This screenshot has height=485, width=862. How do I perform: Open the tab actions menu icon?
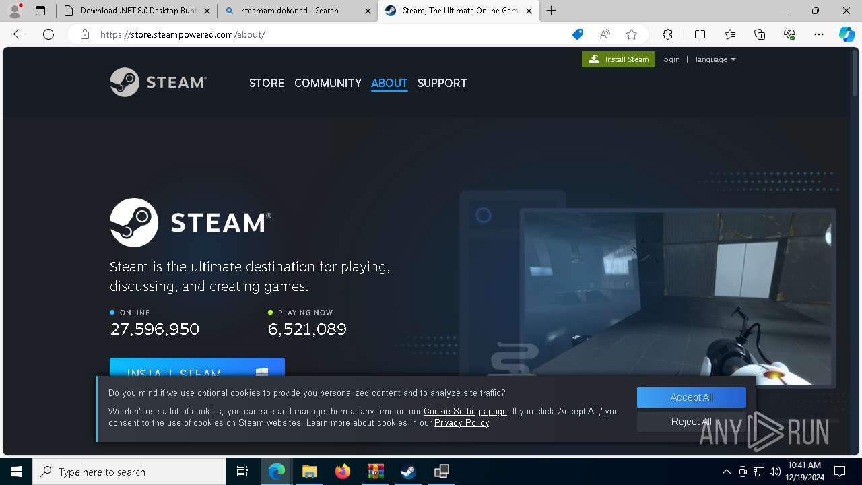[x=40, y=11]
